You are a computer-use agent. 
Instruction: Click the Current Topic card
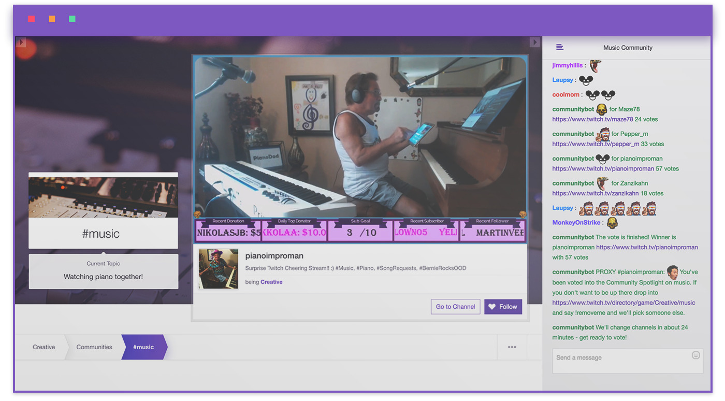pyautogui.click(x=104, y=271)
